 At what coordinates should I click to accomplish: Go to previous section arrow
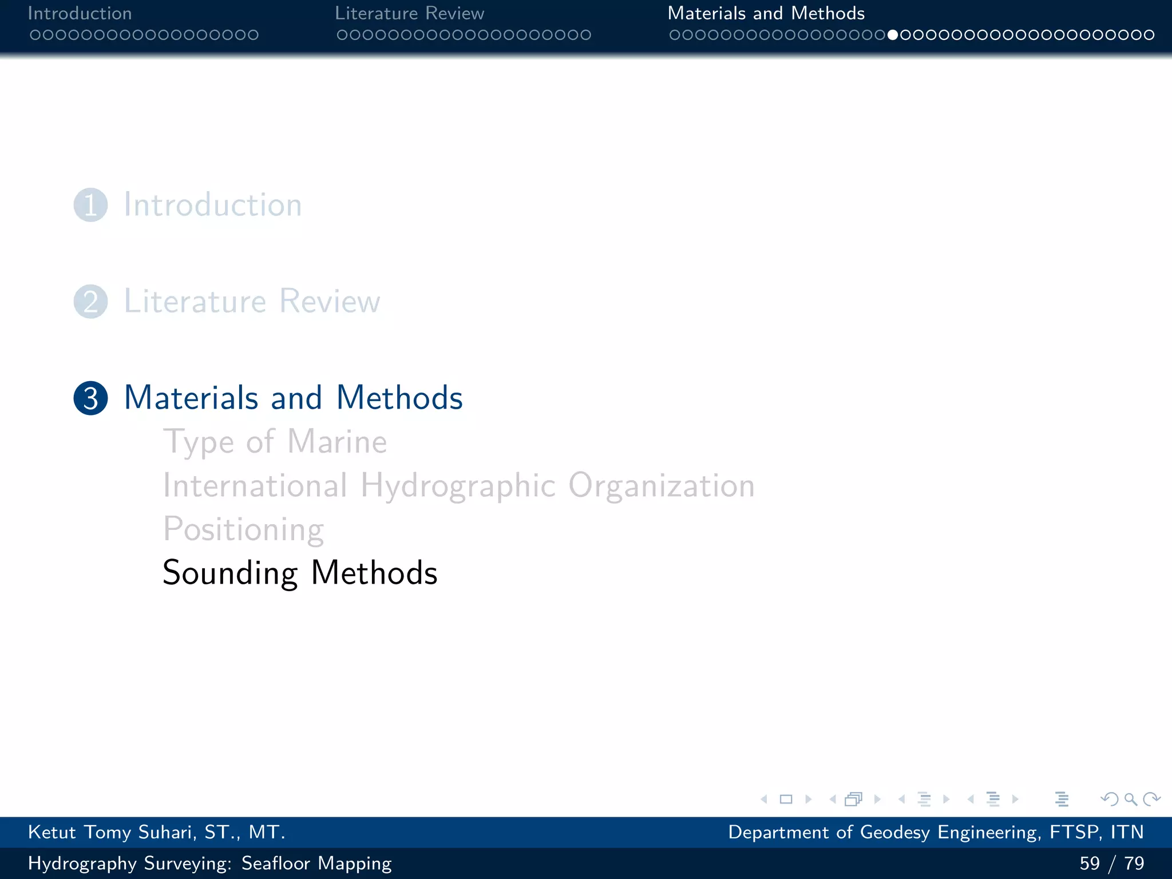(971, 799)
